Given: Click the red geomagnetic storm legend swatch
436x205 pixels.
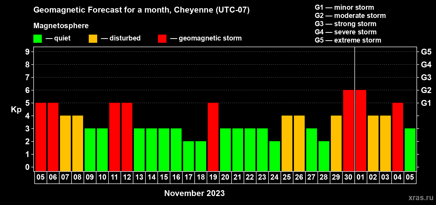Looking at the screenshot, I should (x=162, y=39).
